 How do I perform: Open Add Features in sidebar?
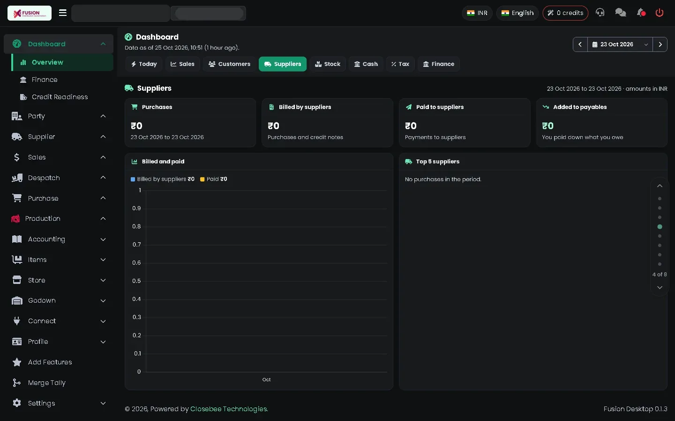point(59,362)
